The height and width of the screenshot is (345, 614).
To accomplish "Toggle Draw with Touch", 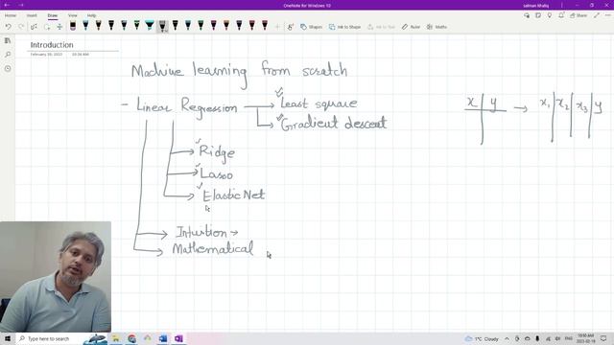I will click(290, 27).
